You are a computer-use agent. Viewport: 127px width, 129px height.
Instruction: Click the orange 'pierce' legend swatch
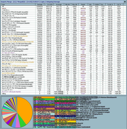coord(44,98)
